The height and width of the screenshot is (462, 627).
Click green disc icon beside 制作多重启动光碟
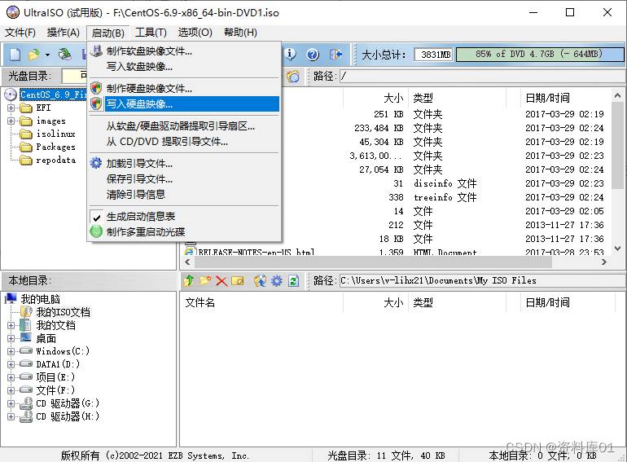tap(96, 231)
